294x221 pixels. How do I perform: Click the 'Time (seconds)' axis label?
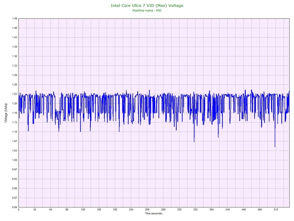(154, 214)
